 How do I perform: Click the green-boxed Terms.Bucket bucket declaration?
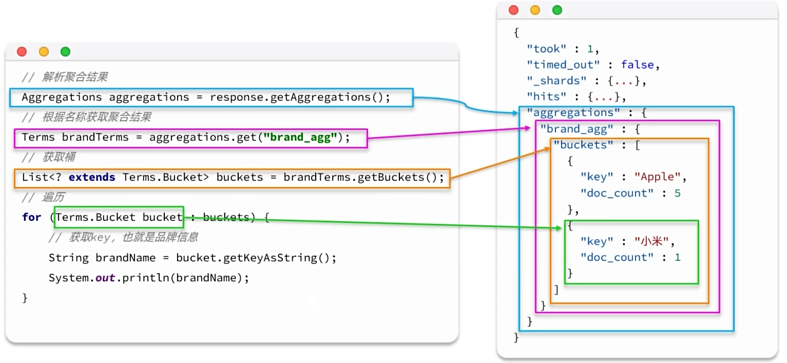pyautogui.click(x=119, y=217)
